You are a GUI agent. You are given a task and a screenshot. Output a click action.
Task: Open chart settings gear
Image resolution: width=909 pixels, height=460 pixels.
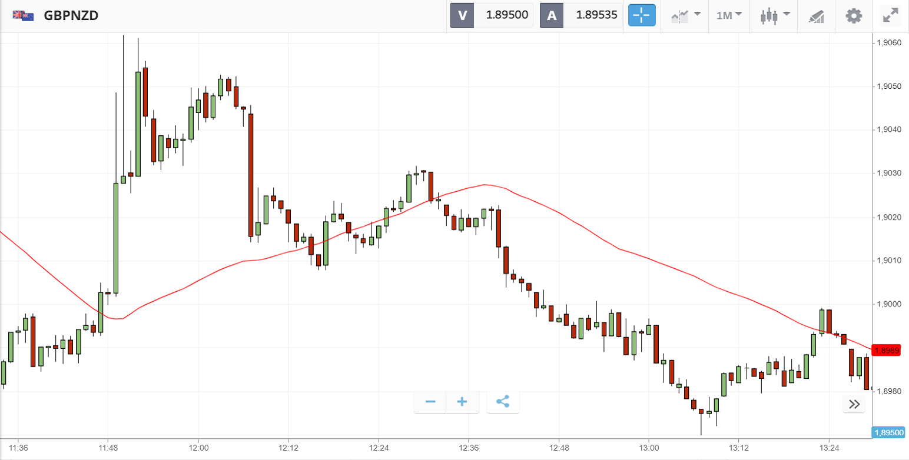tap(853, 15)
